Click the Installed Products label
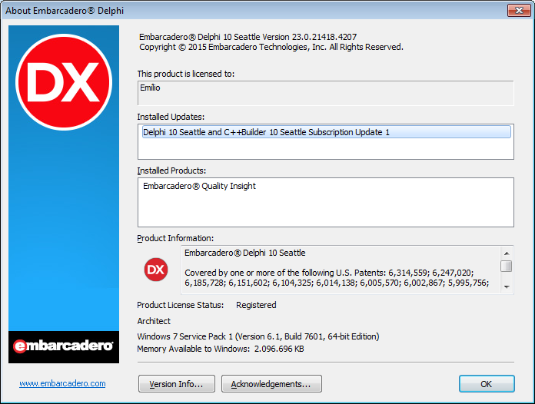This screenshot has width=535, height=404. point(171,171)
